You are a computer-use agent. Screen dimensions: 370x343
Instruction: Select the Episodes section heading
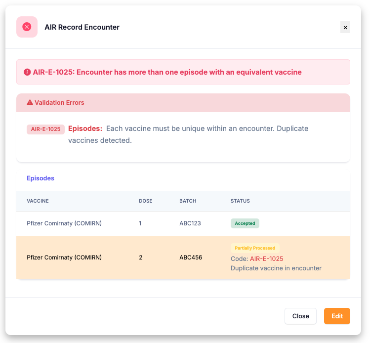[x=41, y=178]
